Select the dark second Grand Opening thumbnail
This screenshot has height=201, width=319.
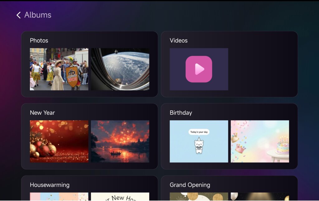(260, 197)
